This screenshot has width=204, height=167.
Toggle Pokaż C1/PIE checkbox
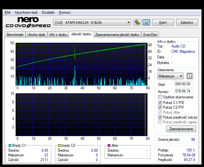tap(160, 102)
